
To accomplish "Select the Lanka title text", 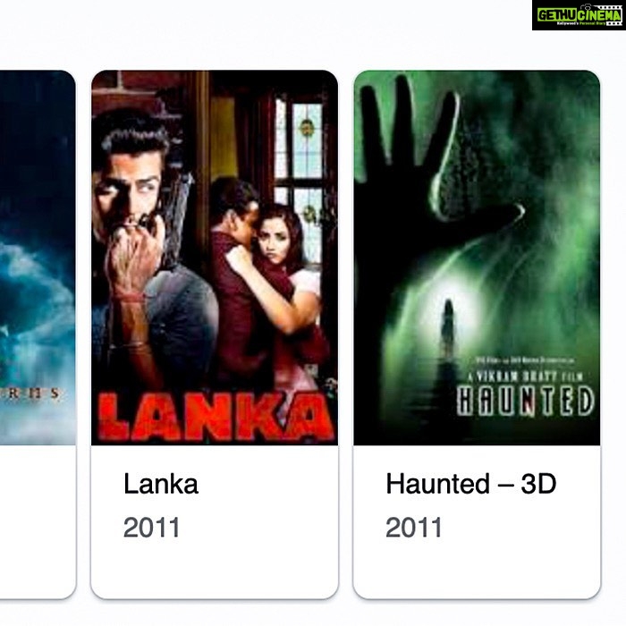I will pyautogui.click(x=160, y=484).
